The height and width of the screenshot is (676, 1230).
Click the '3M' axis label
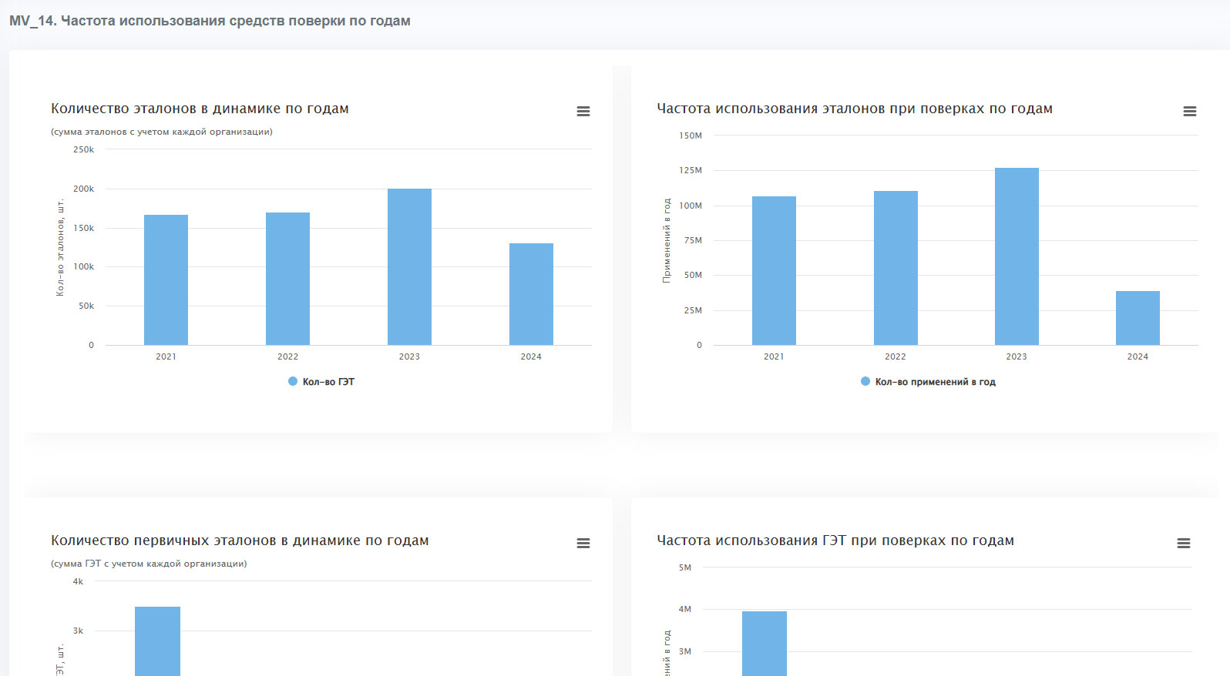point(685,651)
